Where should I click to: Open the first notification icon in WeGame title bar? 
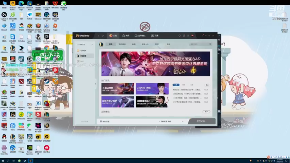pos(179,35)
